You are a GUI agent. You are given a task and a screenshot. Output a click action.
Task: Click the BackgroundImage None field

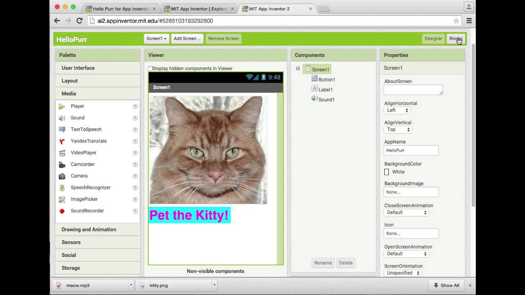pyautogui.click(x=411, y=192)
